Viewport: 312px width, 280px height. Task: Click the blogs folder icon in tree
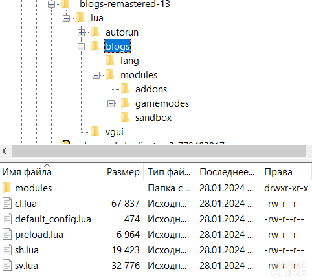click(95, 47)
